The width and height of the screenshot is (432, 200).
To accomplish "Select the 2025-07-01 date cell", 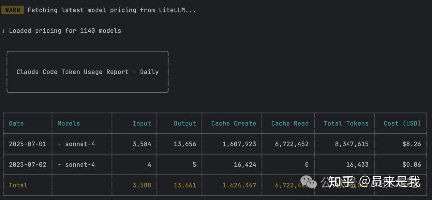I will click(28, 144).
